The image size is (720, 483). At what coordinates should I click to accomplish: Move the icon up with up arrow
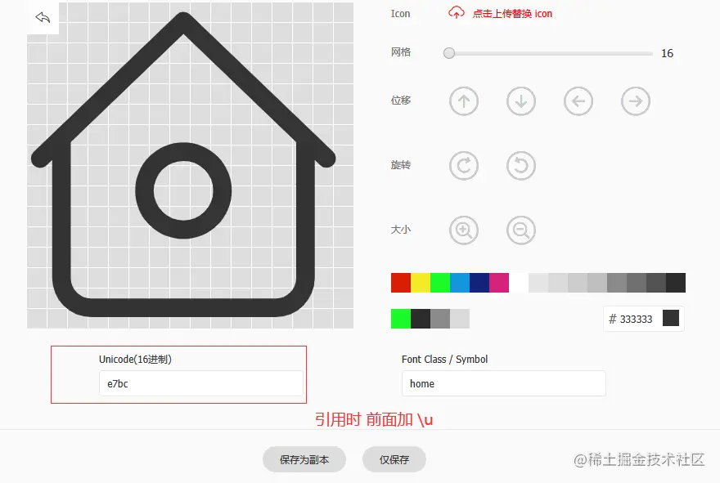click(x=464, y=101)
